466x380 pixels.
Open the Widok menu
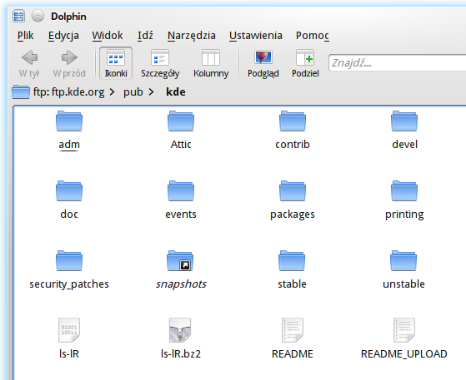[108, 36]
